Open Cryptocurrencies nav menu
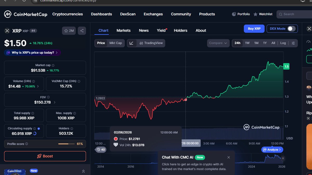The height and width of the screenshot is (175, 312). click(x=68, y=14)
